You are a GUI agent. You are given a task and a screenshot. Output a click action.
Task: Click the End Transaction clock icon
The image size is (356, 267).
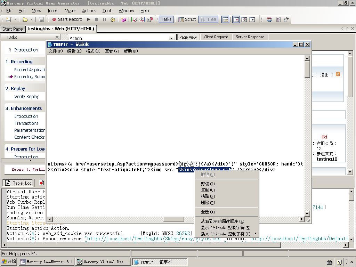[142, 19]
